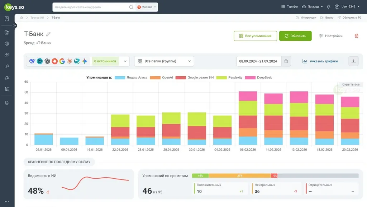Open the tree structure sidebar icon

click(7, 89)
